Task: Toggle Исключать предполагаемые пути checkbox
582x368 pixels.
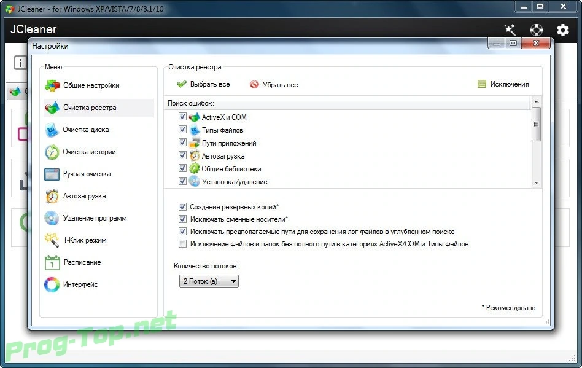Action: 182,232
